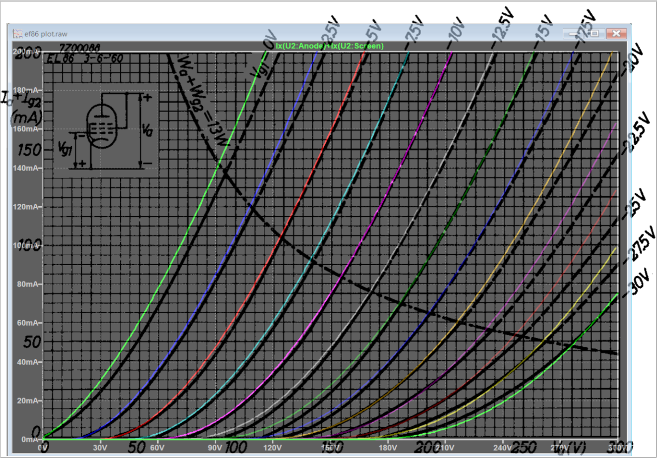Click the 180V horizontal axis label
This screenshot has height=458, width=657.
(388, 448)
